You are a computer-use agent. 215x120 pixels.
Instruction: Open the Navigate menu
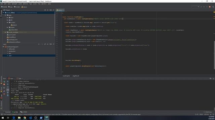pyautogui.click(x=14, y=4)
